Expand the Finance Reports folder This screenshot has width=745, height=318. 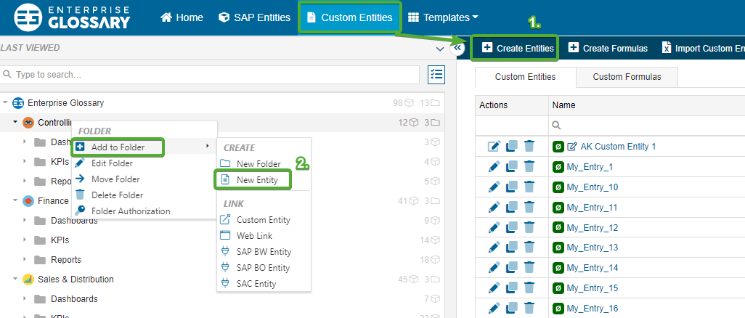coord(25,260)
